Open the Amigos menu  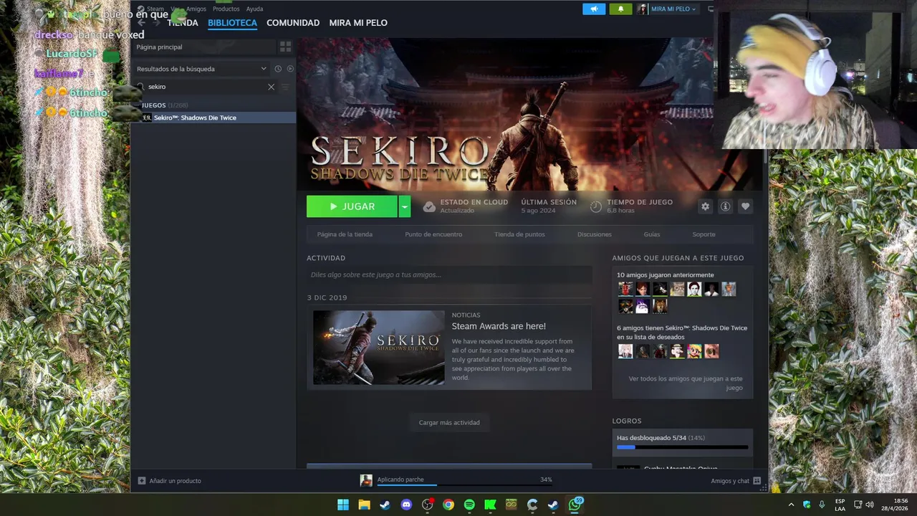point(196,9)
